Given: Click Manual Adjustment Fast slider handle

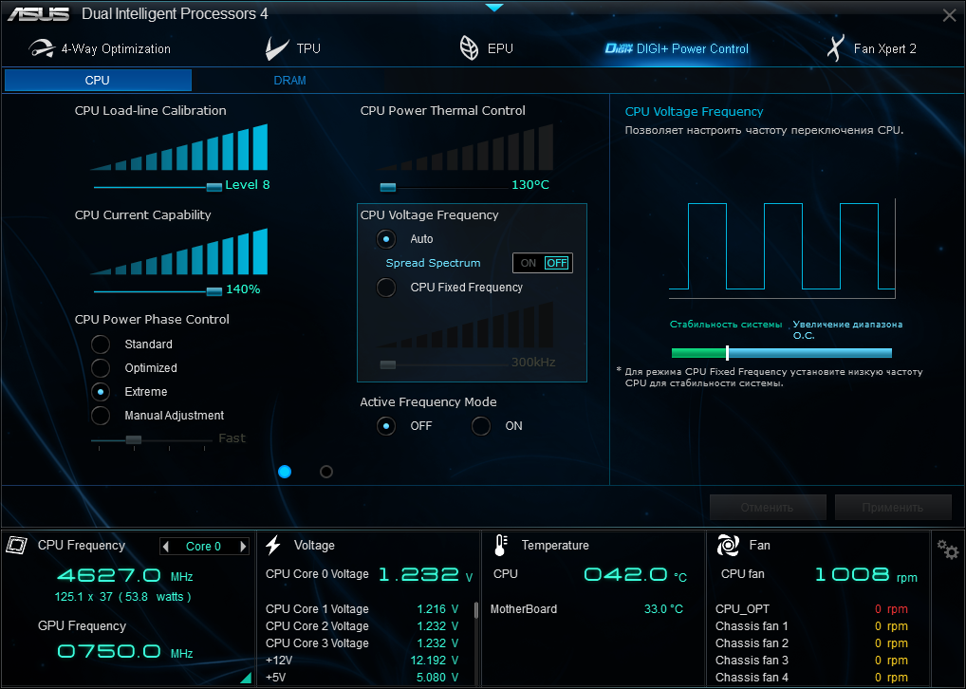Looking at the screenshot, I should (x=134, y=439).
